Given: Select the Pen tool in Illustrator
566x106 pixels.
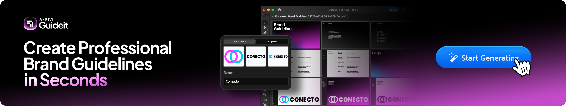Looking at the screenshot, I should tap(265, 33).
